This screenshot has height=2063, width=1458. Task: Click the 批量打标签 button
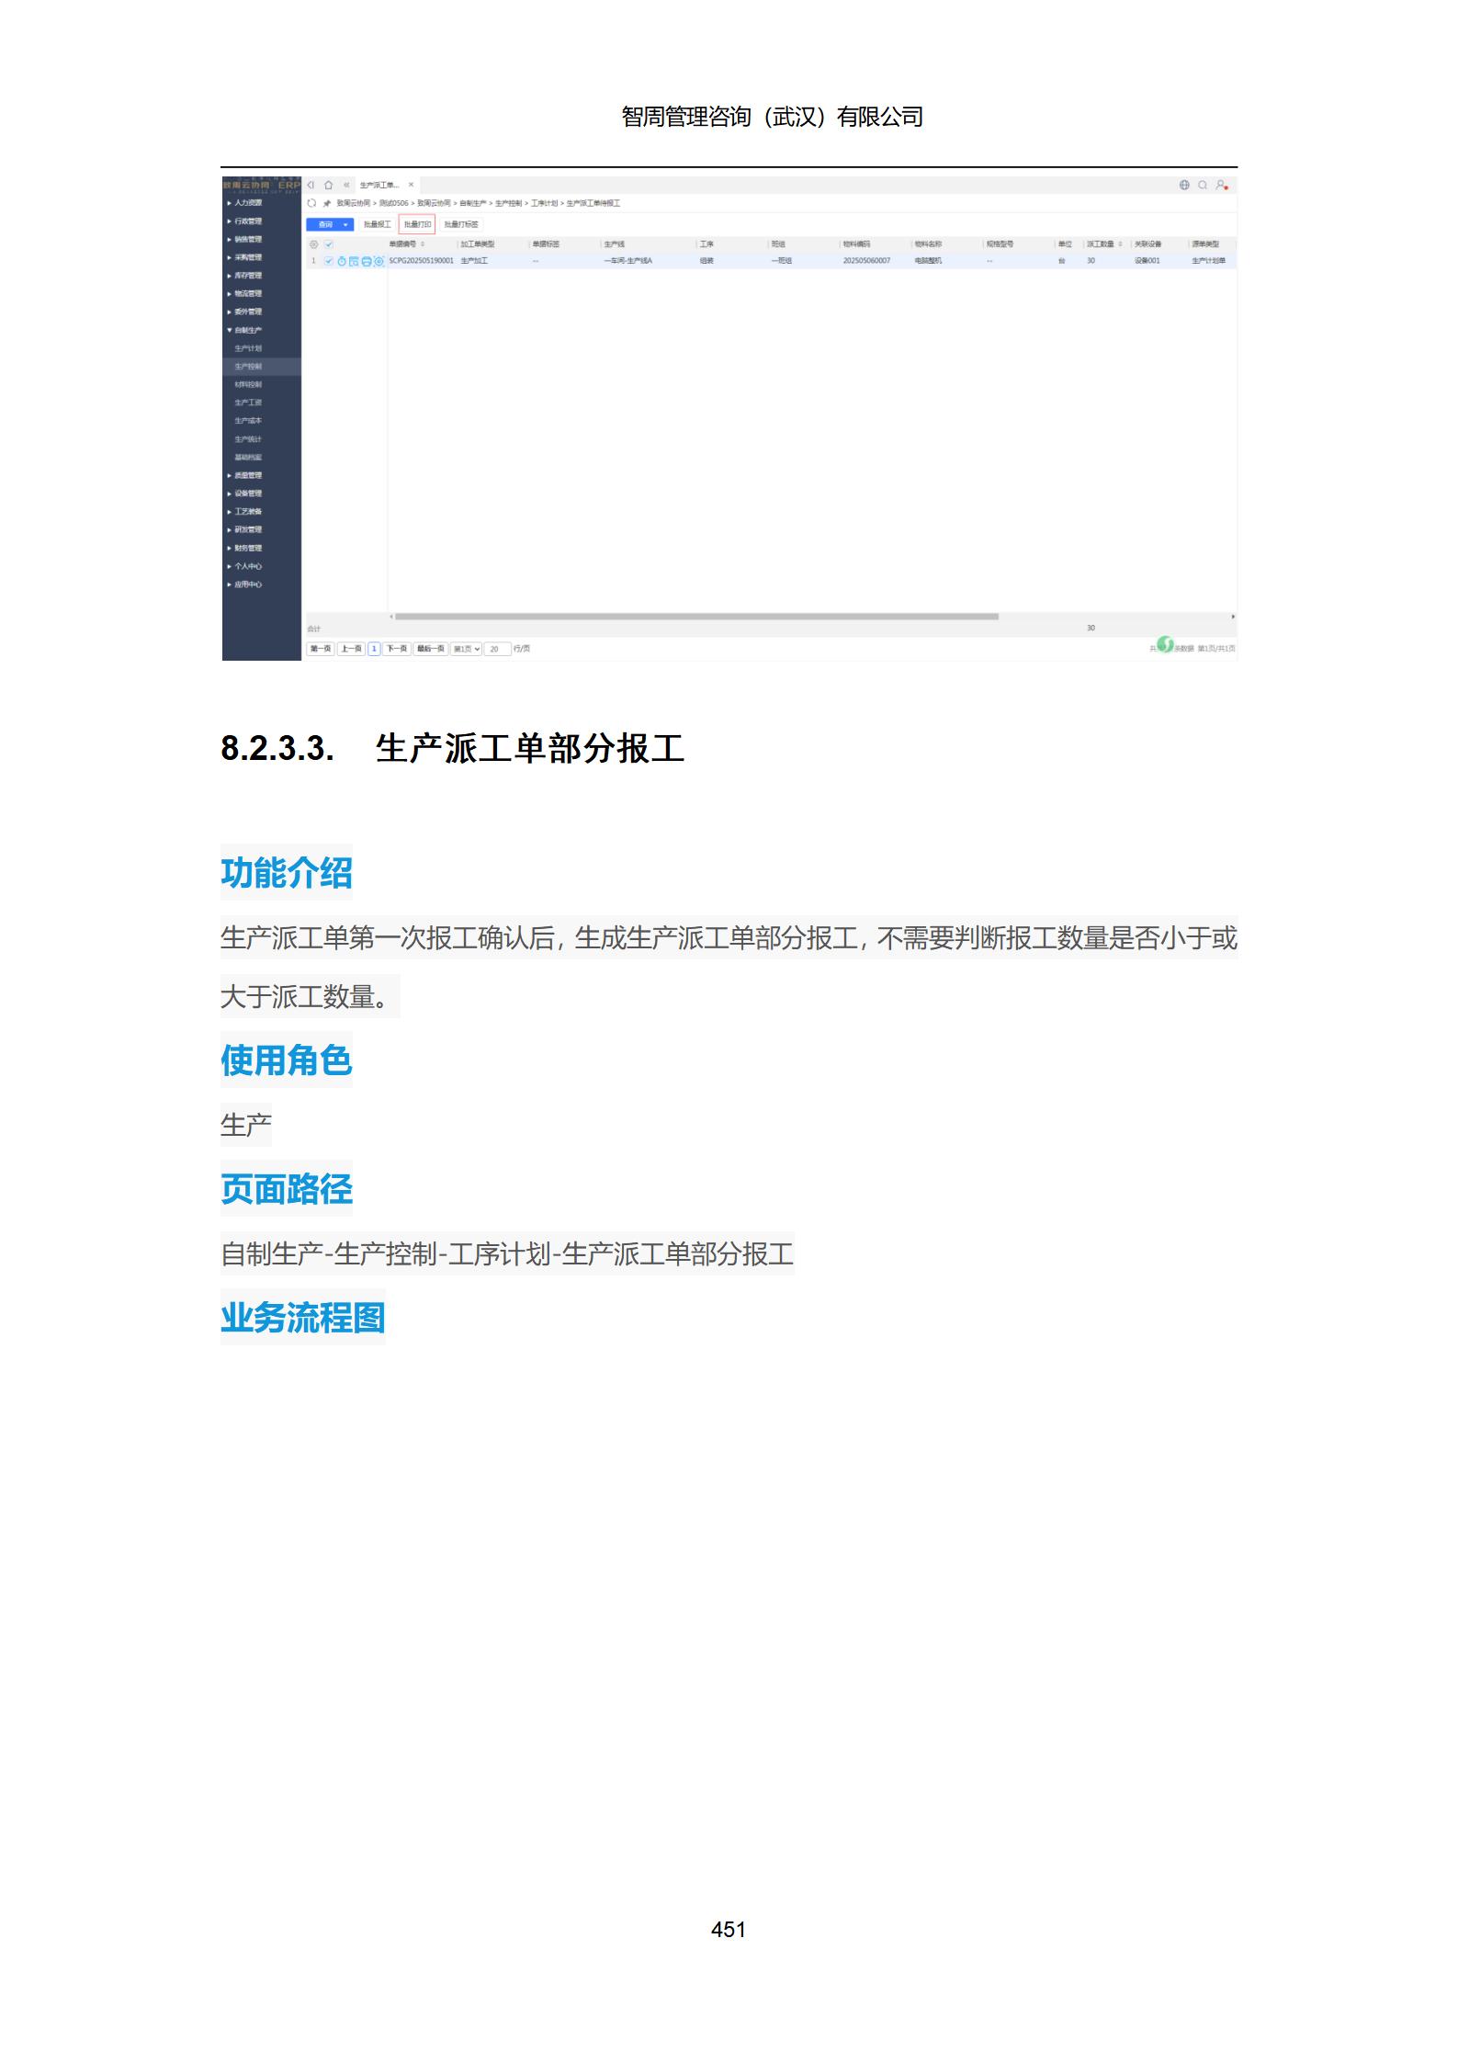(x=461, y=224)
